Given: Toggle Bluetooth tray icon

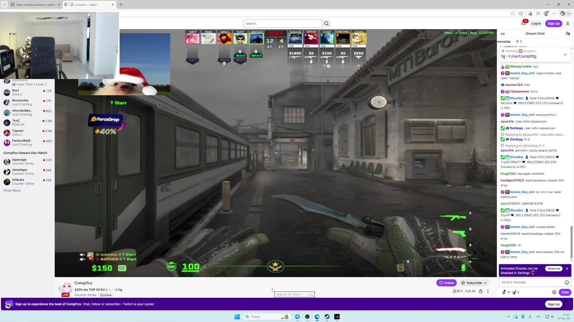Looking at the screenshot, I should [523, 317].
